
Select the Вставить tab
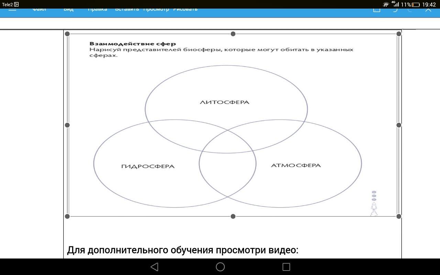(x=127, y=10)
